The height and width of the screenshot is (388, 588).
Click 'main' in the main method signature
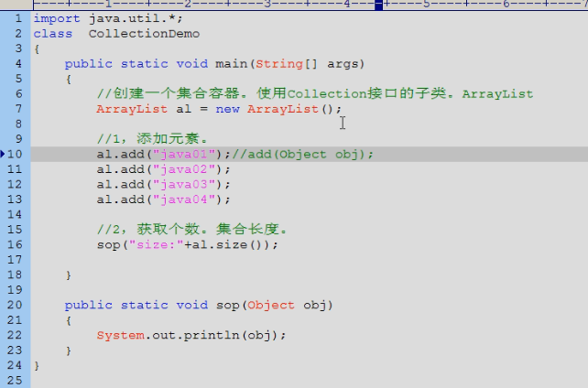pyautogui.click(x=232, y=64)
